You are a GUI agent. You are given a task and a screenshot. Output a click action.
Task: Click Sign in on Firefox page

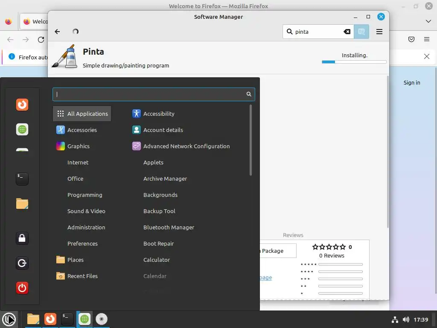[412, 82]
